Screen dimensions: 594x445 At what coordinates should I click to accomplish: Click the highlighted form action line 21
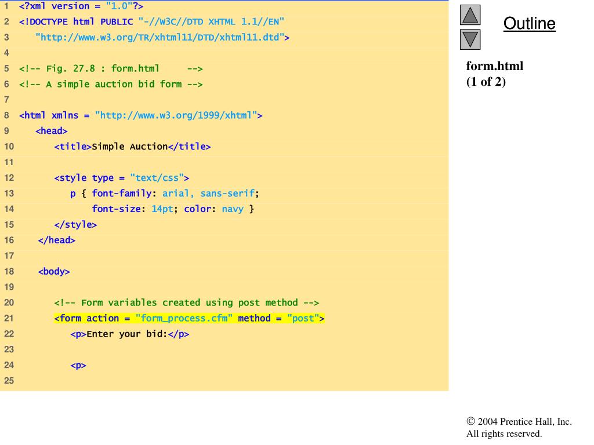[190, 318]
